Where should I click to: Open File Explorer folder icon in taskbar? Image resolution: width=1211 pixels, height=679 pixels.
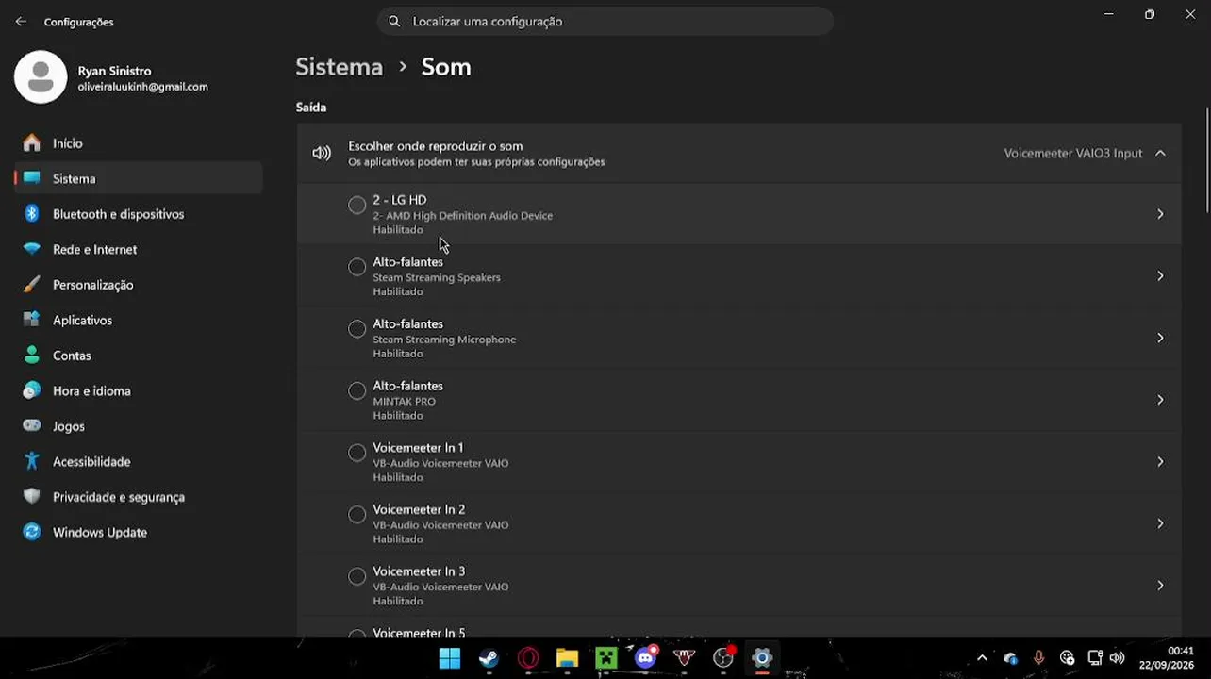tap(567, 658)
